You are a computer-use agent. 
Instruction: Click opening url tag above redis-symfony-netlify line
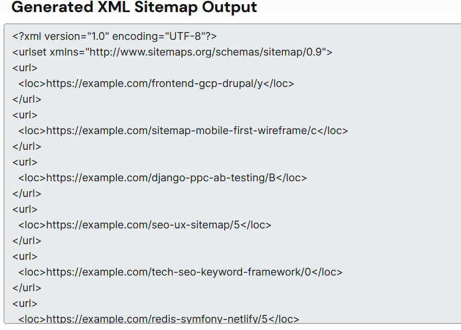[x=25, y=303]
